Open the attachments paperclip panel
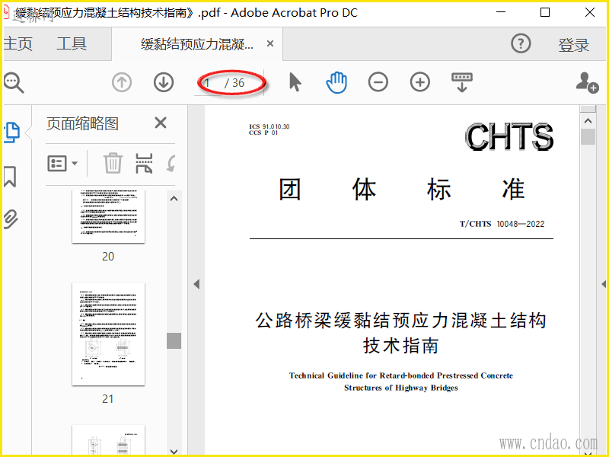 pyautogui.click(x=11, y=219)
